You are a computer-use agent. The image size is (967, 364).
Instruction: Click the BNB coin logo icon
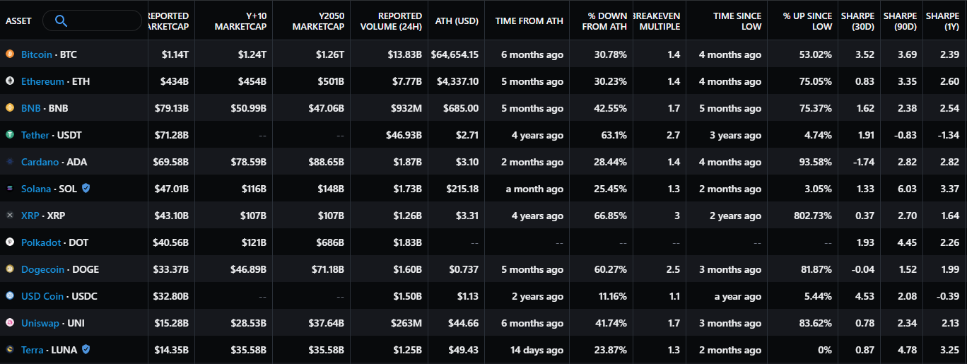pos(10,108)
